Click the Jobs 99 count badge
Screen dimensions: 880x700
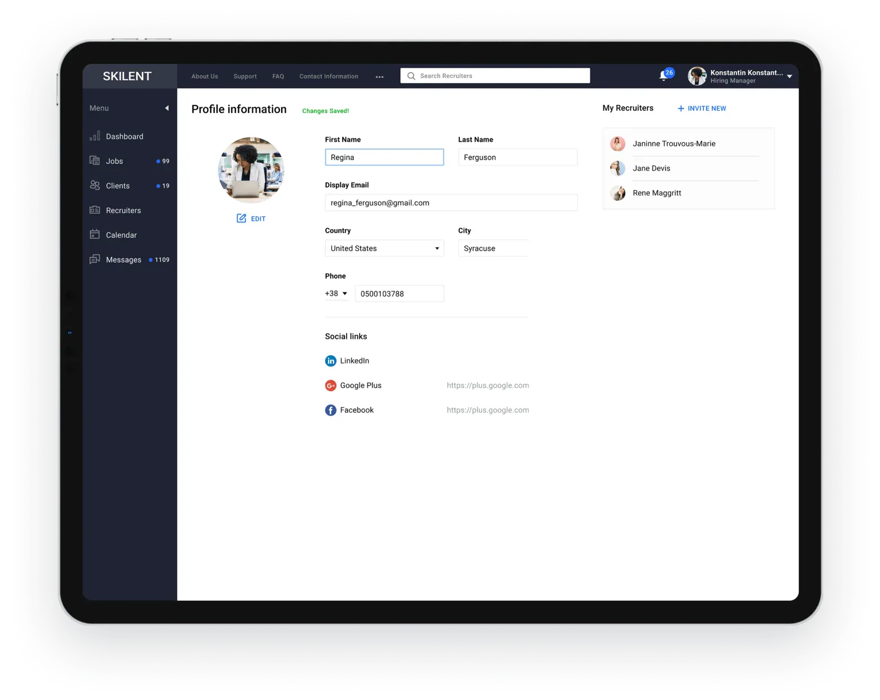(163, 161)
